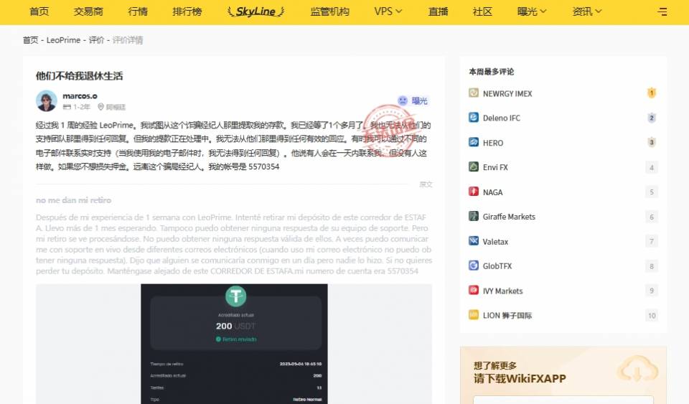Click the HERO broker logo icon

(473, 142)
